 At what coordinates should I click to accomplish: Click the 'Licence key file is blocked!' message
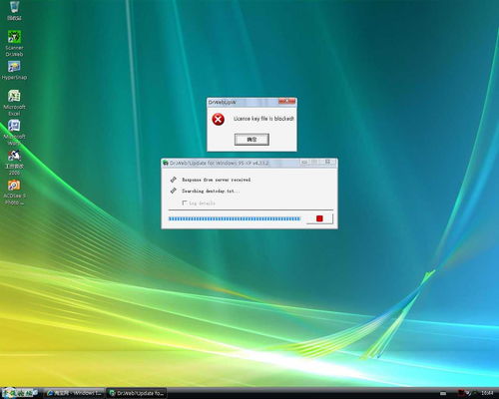coord(263,119)
